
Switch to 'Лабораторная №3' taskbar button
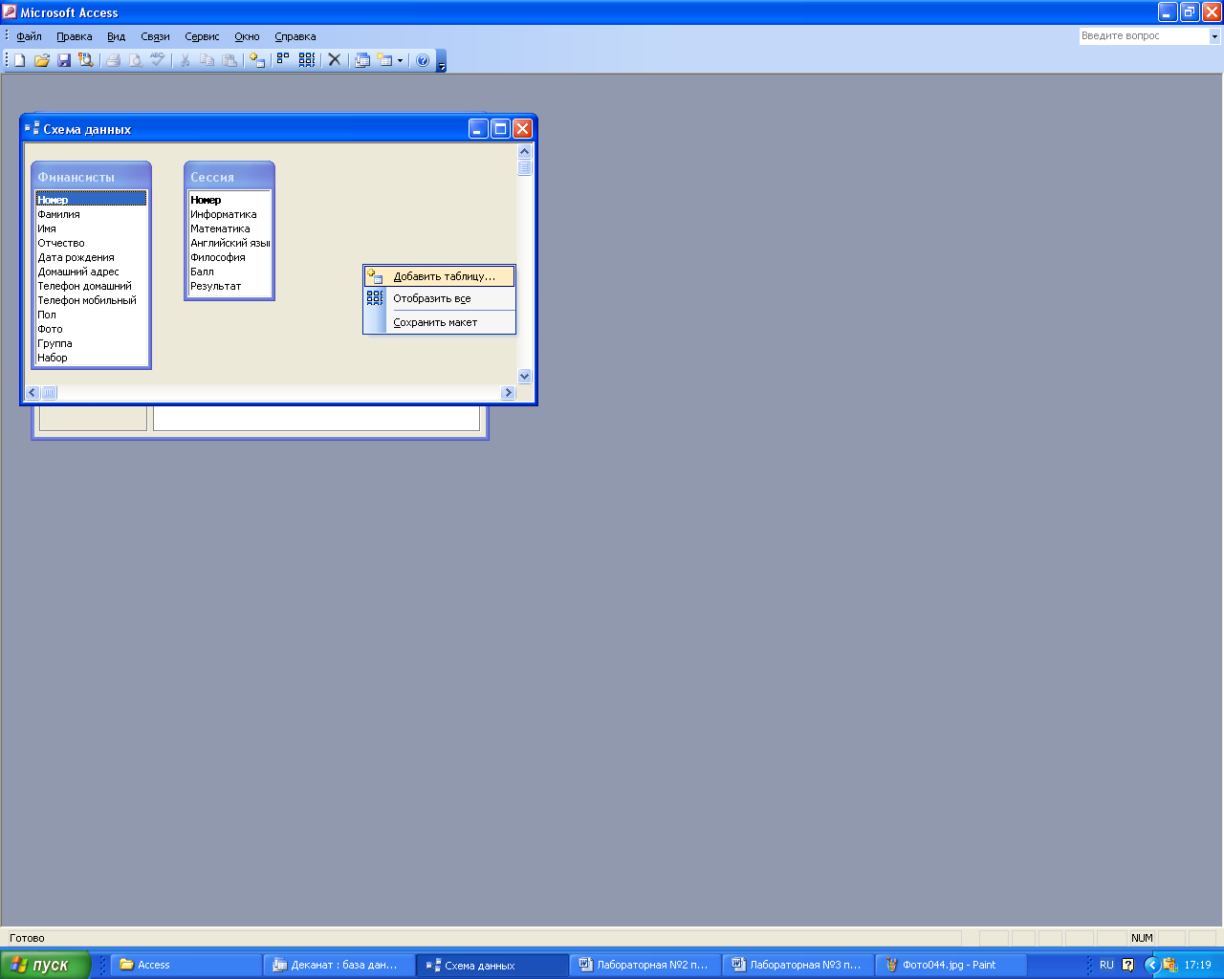798,965
